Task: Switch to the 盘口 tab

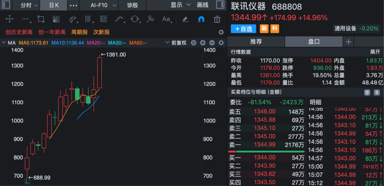Action: click(x=314, y=42)
